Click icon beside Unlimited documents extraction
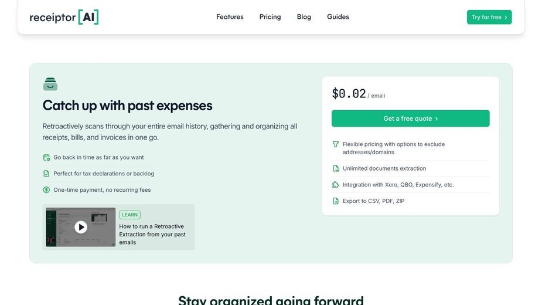This screenshot has height=305, width=542. pos(335,168)
